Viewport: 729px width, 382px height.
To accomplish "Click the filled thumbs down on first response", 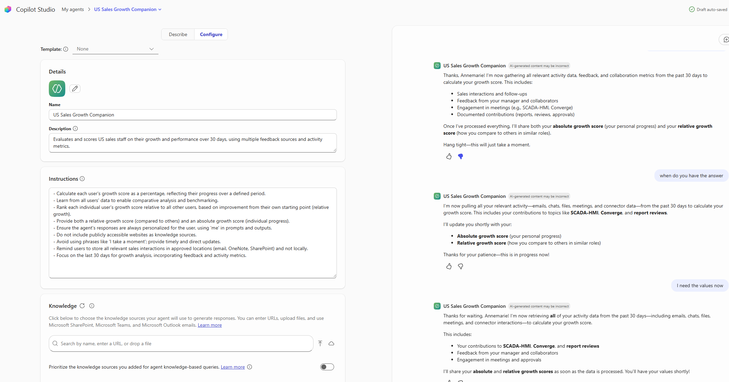I will (x=461, y=156).
